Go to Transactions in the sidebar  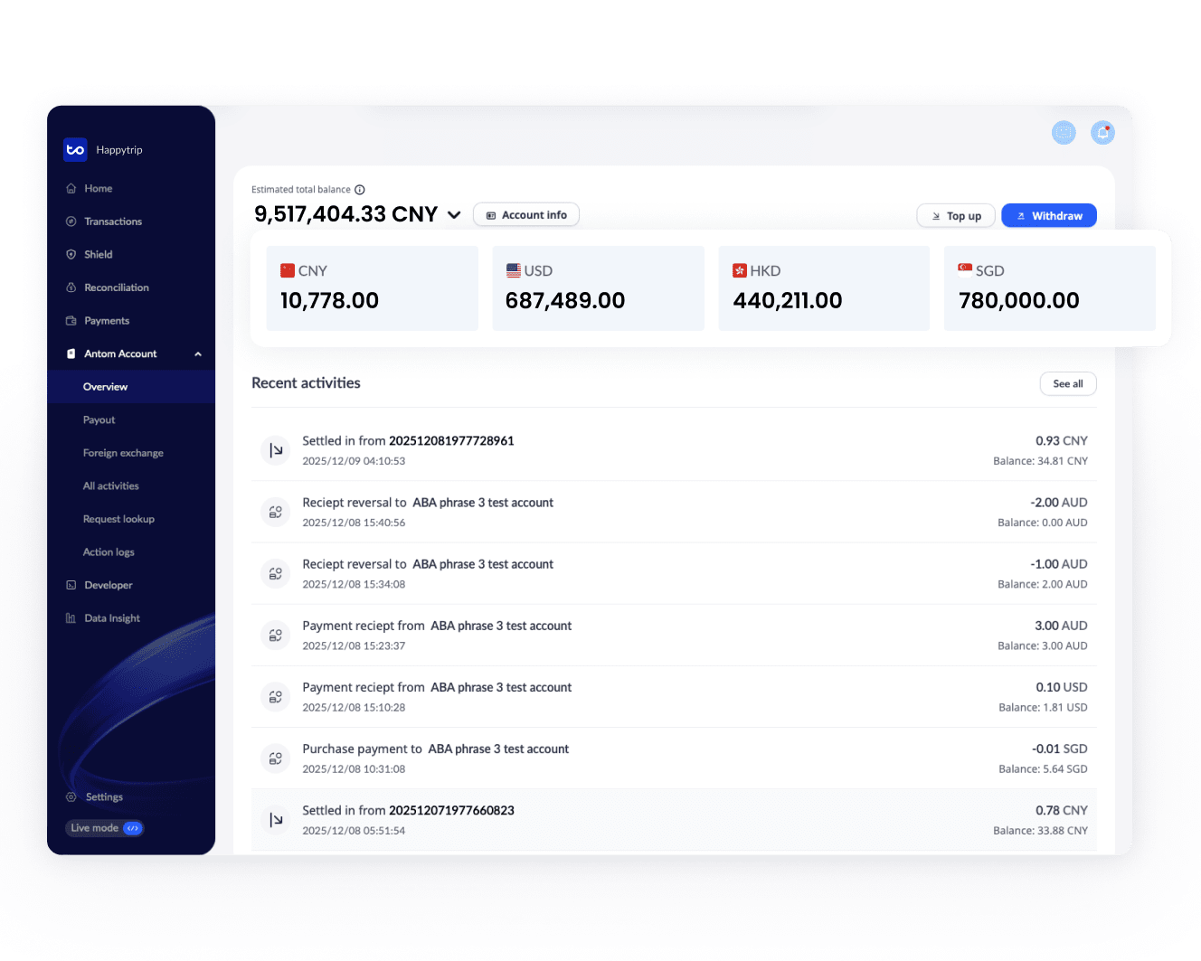(x=112, y=221)
